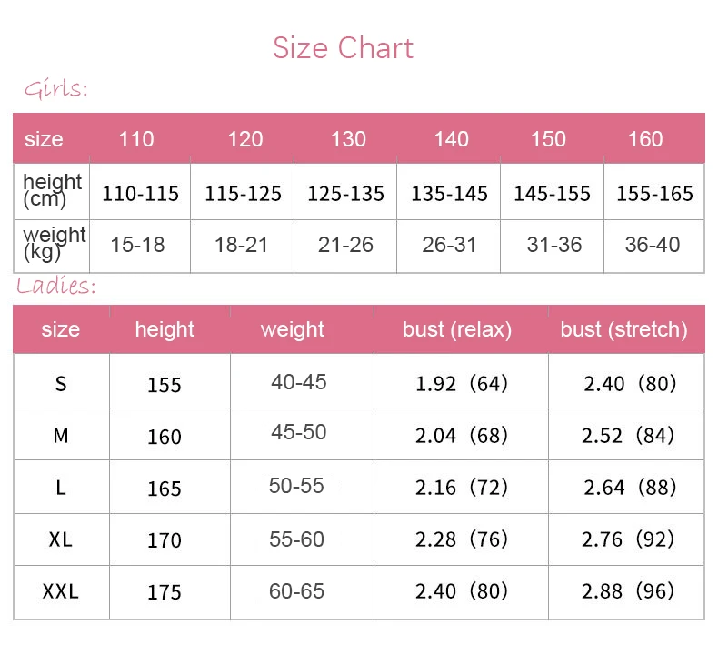Image resolution: width=718 pixels, height=645 pixels.
Task: Click the bust (relax) column header
Action: click(x=457, y=329)
